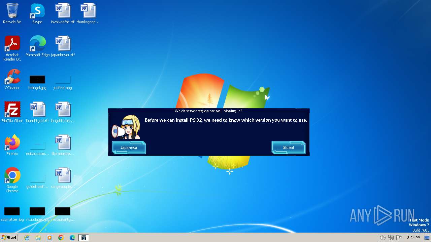Select the editaccomm file icon

pos(37,148)
